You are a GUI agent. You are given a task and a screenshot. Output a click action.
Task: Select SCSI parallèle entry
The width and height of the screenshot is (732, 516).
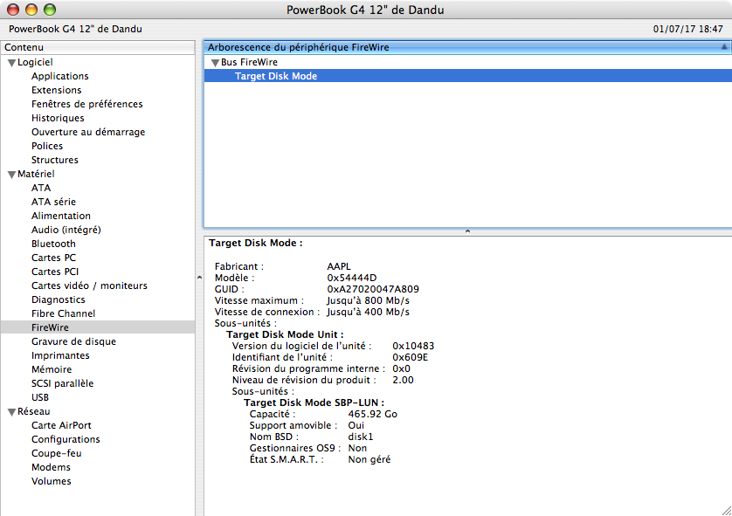[62, 383]
